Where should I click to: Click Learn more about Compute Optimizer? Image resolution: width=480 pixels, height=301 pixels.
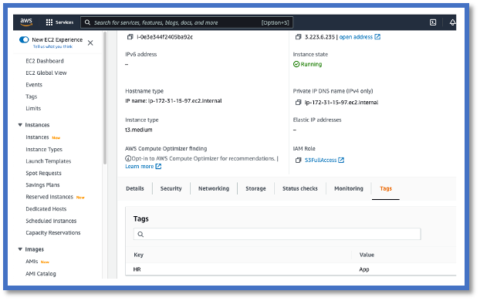click(139, 166)
